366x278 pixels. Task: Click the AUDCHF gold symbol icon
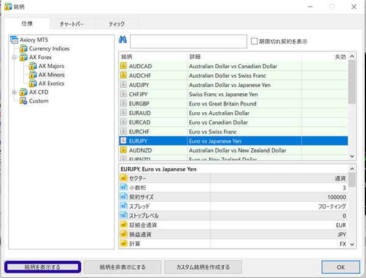pyautogui.click(x=123, y=76)
